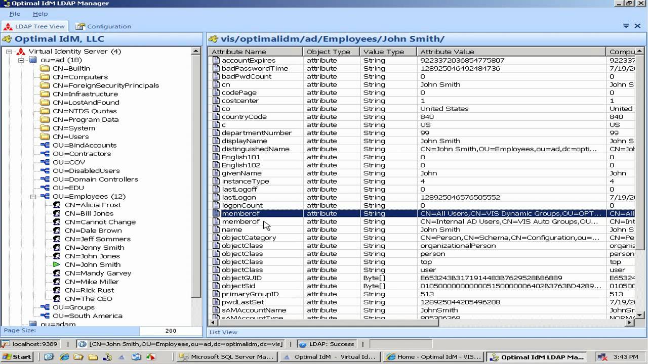Viewport: 648px width, 364px height.
Task: Sort by Object Type column header
Action: (331, 52)
